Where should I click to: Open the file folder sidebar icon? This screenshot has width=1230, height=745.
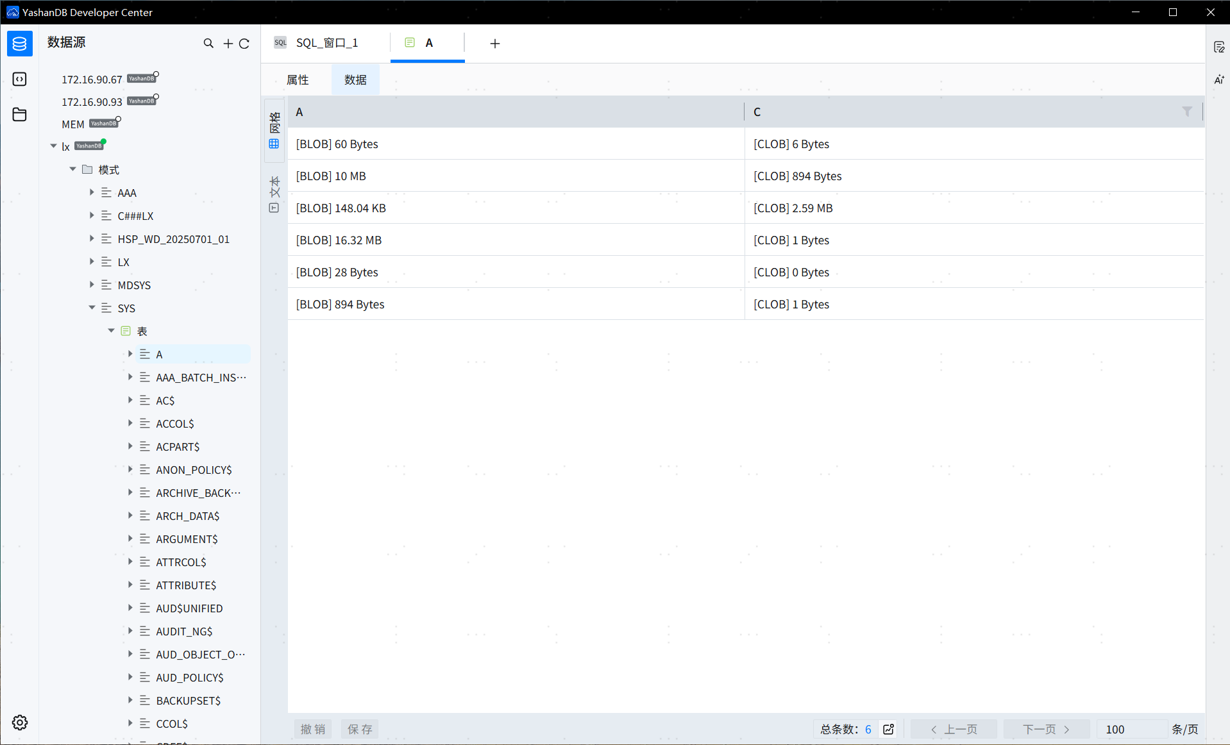click(x=20, y=115)
